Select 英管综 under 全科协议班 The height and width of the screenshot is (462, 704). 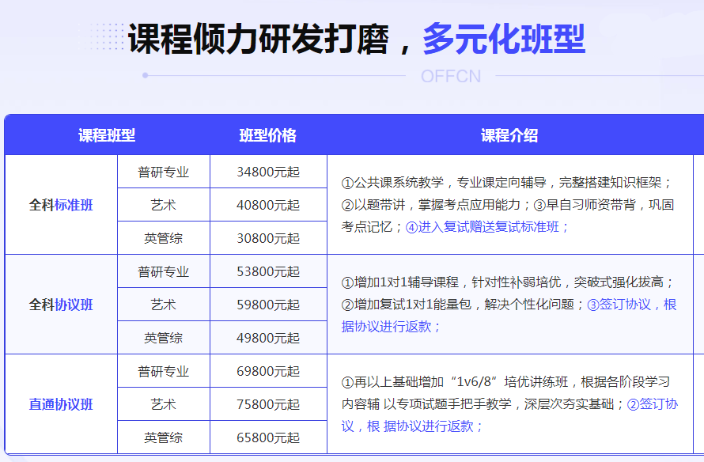tap(163, 338)
